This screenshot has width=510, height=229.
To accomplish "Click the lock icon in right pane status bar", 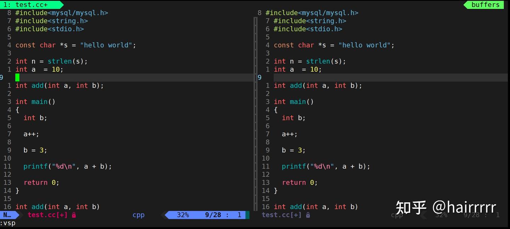I will [308, 215].
